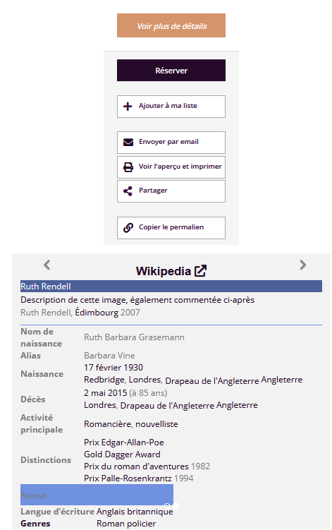
Task: Open Wikipedia external link icon
Action: (x=200, y=271)
